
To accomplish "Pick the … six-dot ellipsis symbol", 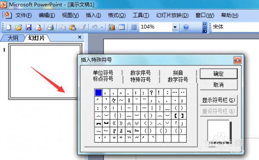I will point(175,93).
